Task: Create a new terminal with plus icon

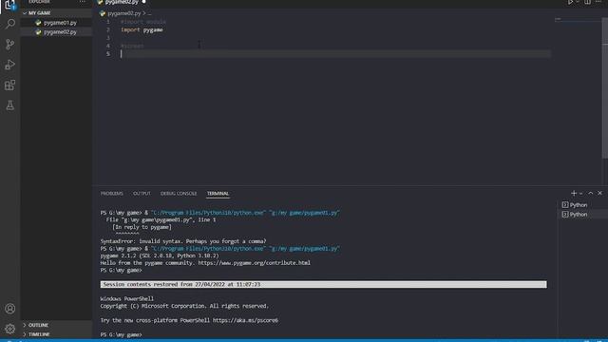Action: pos(574,193)
